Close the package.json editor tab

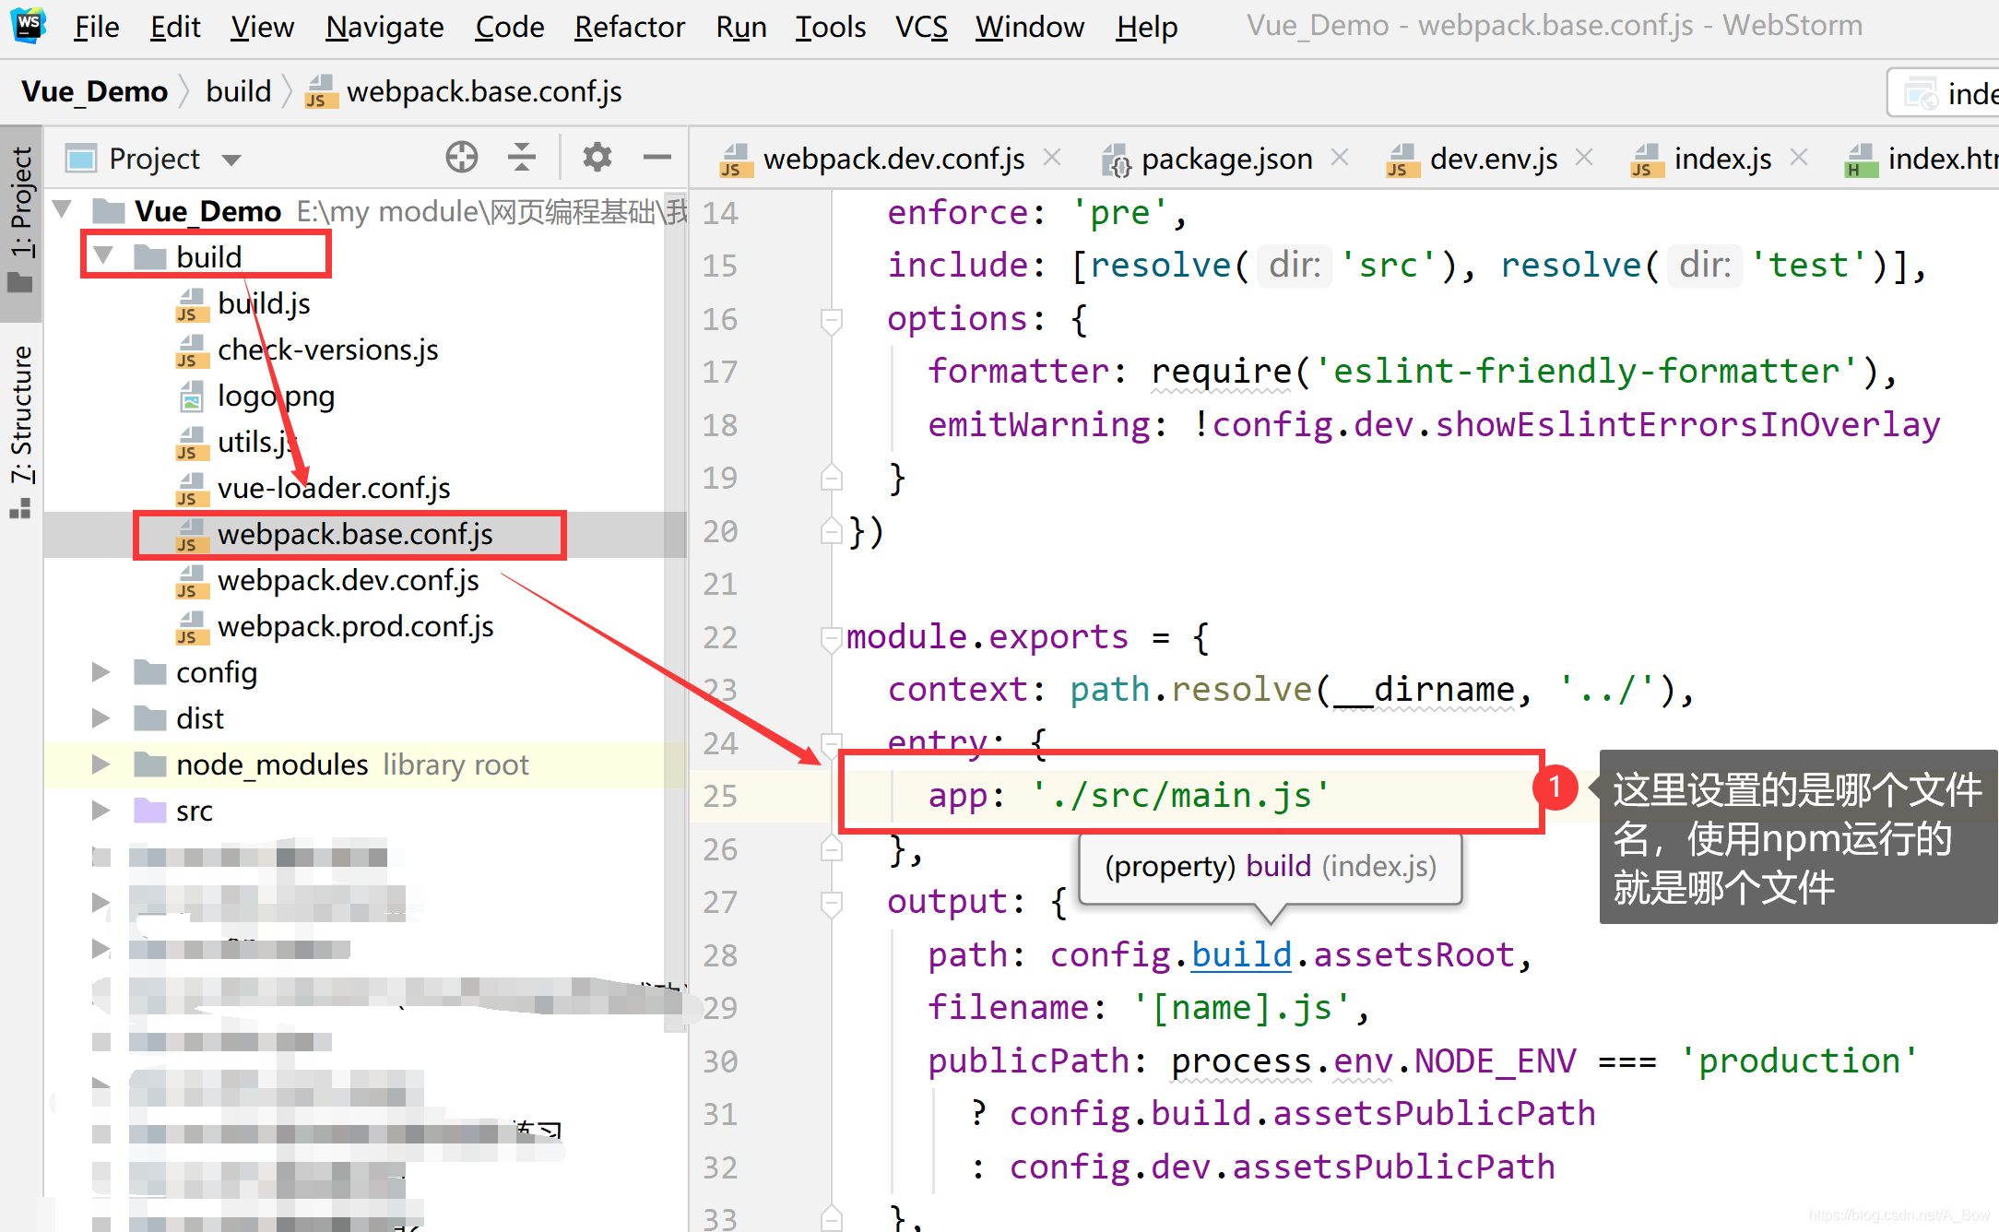coord(1340,158)
